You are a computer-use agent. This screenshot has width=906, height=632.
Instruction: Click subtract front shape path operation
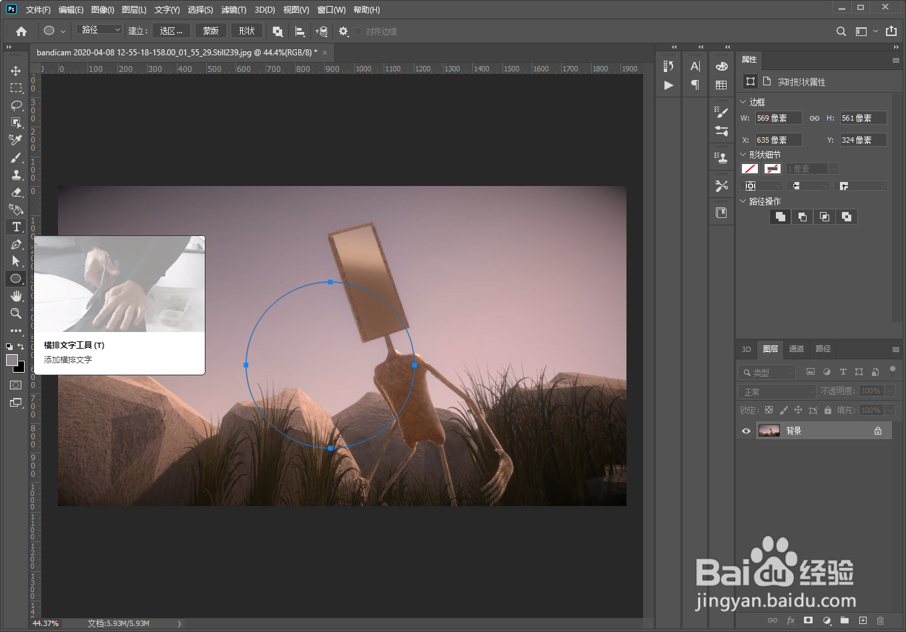tap(803, 217)
